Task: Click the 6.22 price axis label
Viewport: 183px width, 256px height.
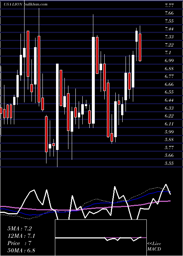Action: tap(169, 116)
